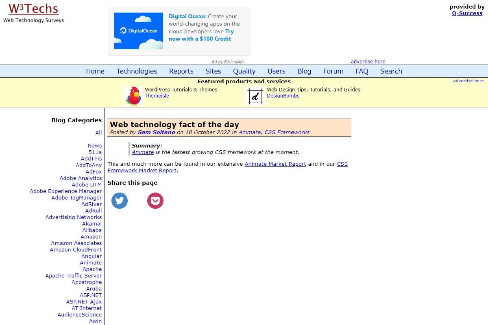
Task: Open the DesignBombs link
Action: point(283,96)
